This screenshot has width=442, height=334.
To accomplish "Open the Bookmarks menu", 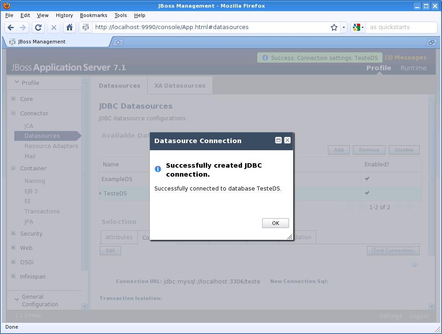I will click(x=93, y=15).
